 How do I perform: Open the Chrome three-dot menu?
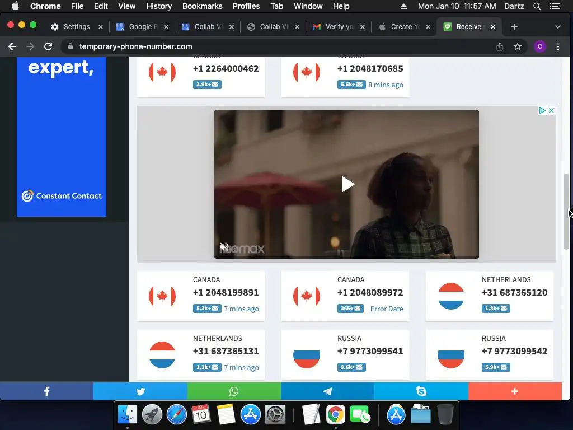point(558,46)
